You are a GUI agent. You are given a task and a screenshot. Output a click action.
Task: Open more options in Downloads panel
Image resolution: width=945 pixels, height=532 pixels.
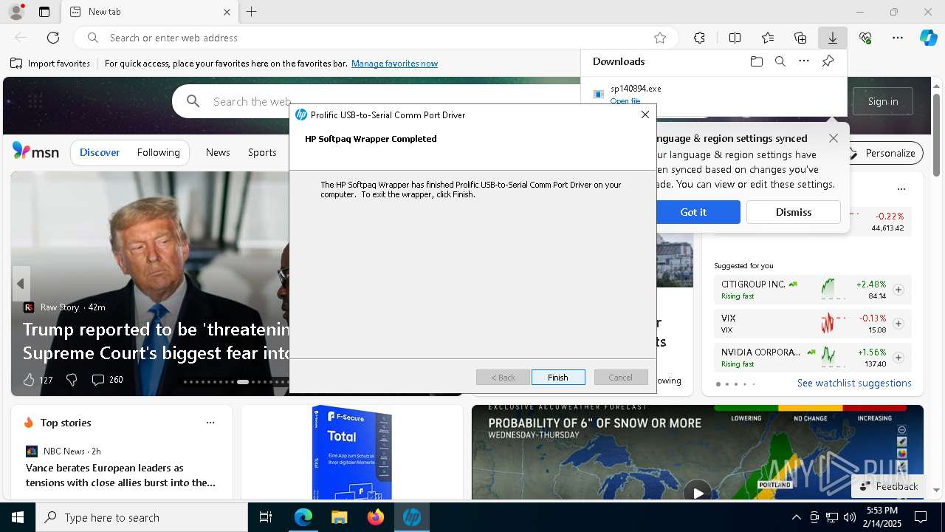[x=804, y=61]
